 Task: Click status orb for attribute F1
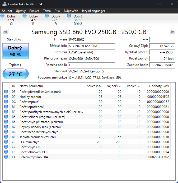coord(6,157)
